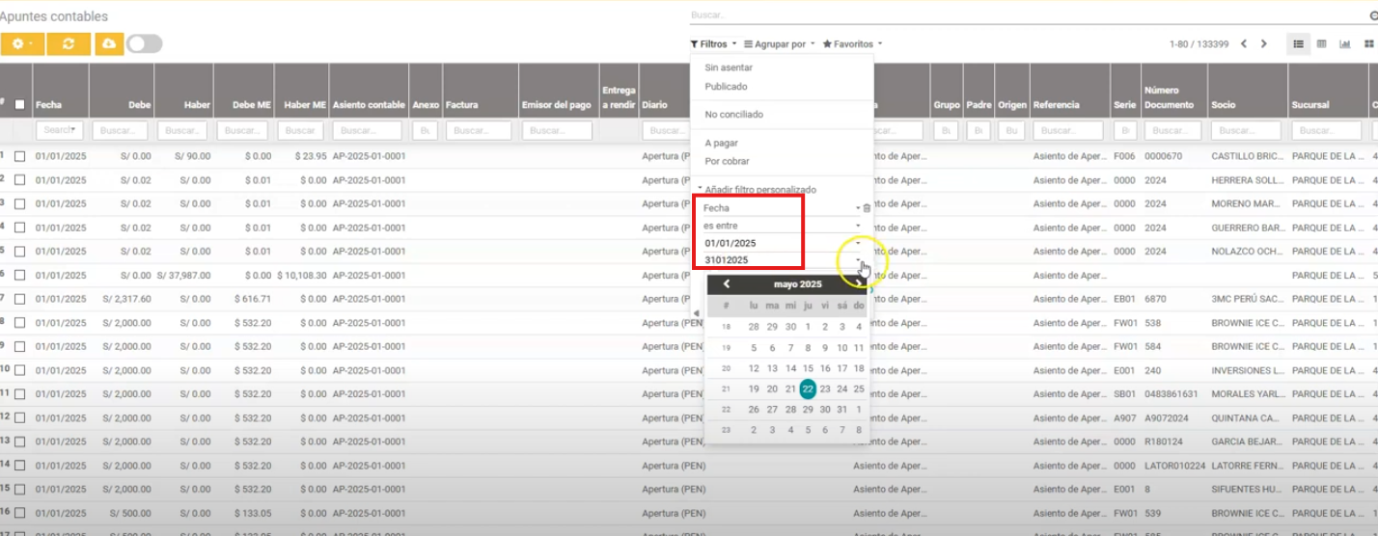
Task: Toggle the switch next to download button
Action: tap(145, 44)
